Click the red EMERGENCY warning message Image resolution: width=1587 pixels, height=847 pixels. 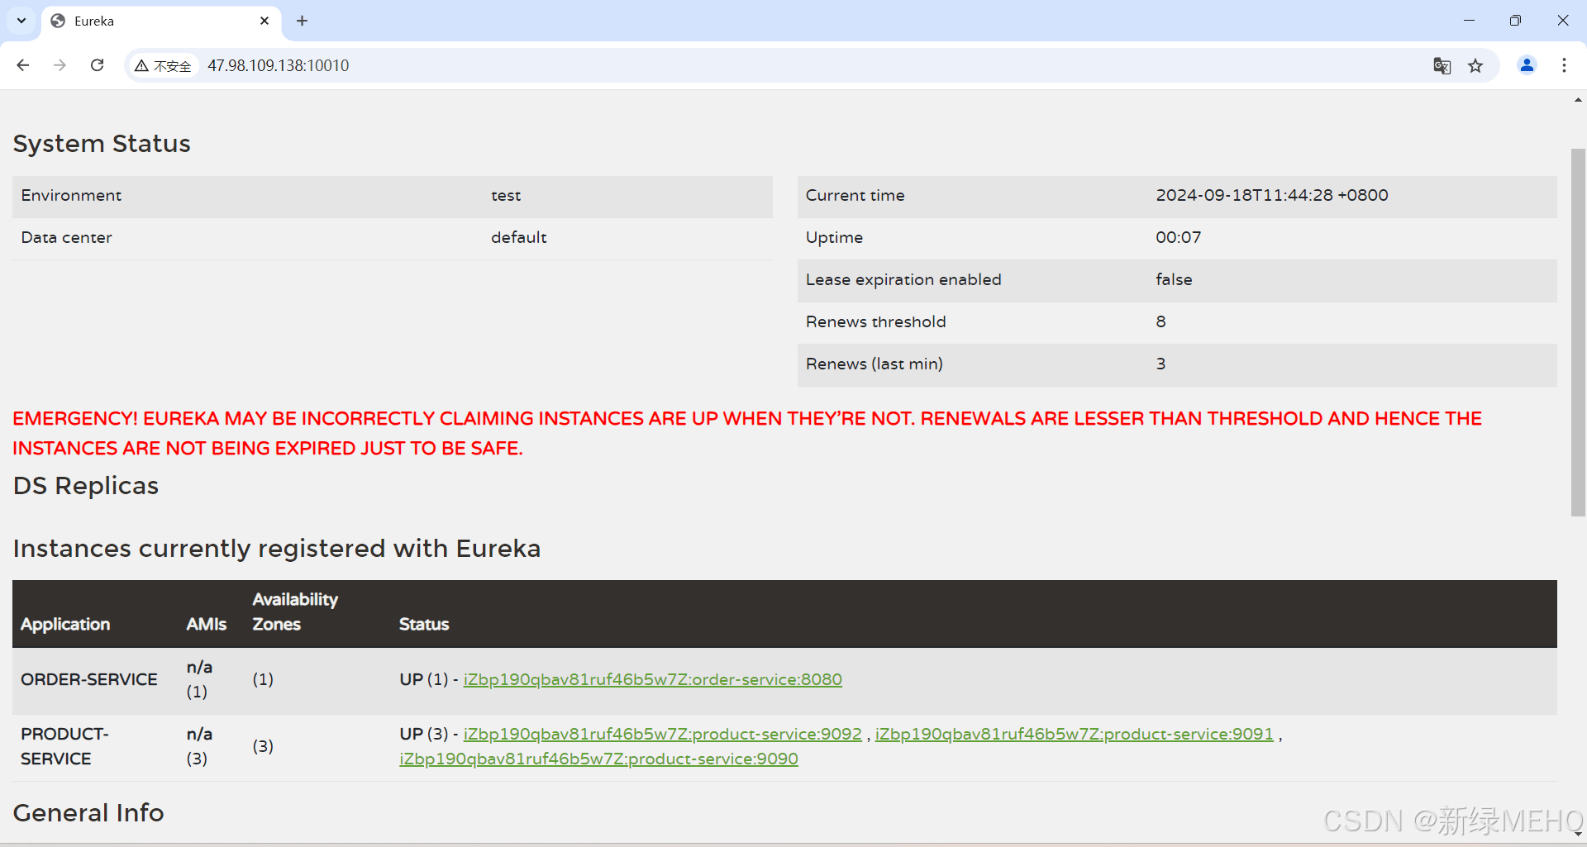[x=747, y=433]
